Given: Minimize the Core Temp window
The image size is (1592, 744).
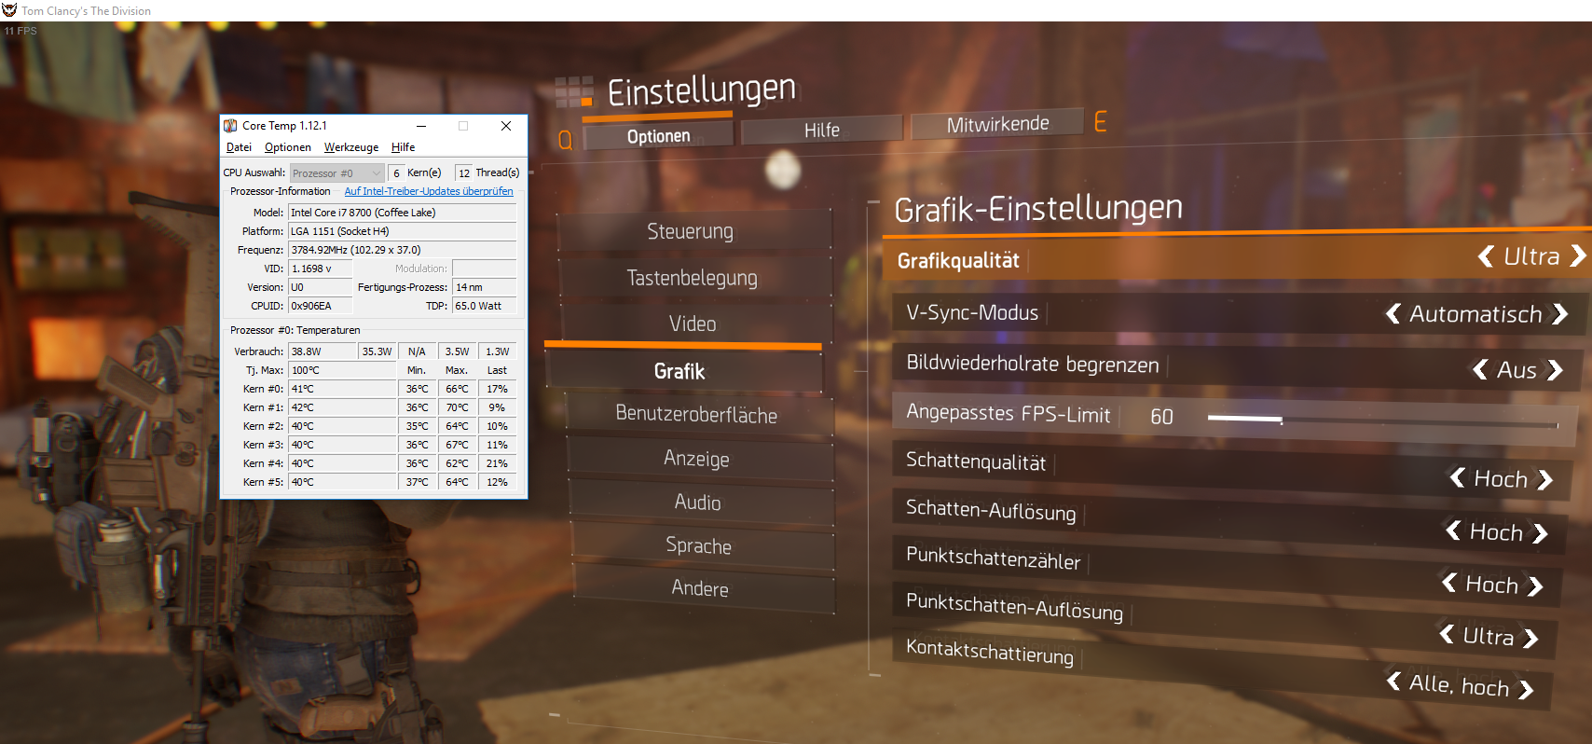Looking at the screenshot, I should tap(421, 126).
